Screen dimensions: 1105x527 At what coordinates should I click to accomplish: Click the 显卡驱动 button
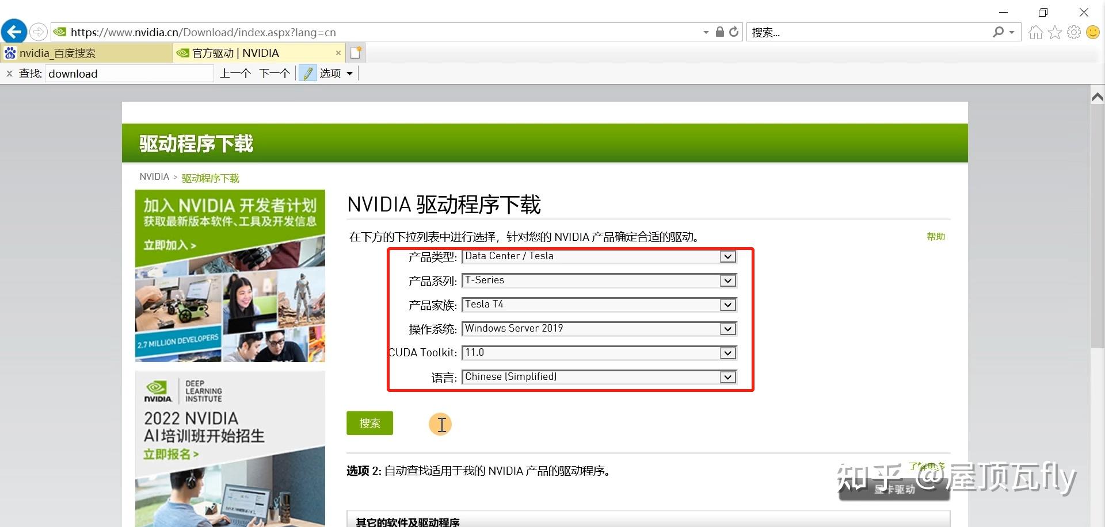tap(894, 489)
